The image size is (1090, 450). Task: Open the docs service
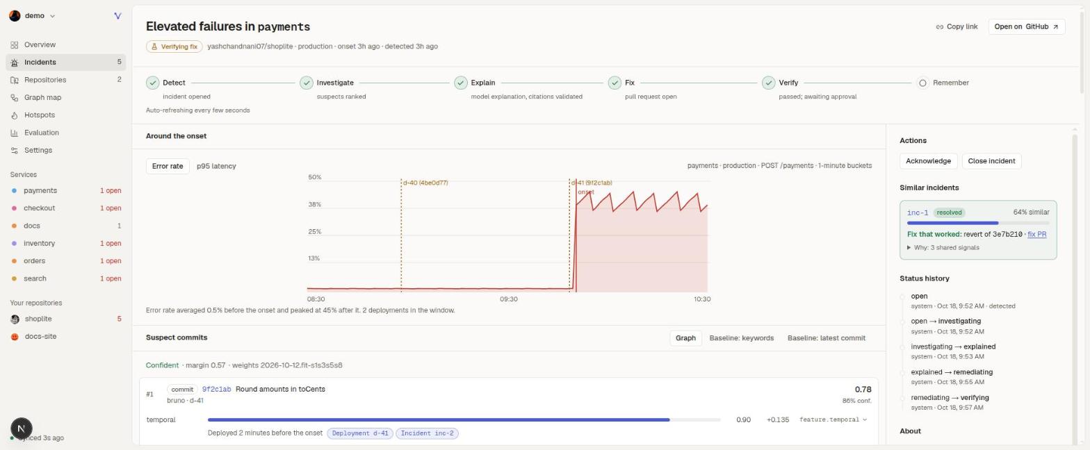tap(65, 226)
